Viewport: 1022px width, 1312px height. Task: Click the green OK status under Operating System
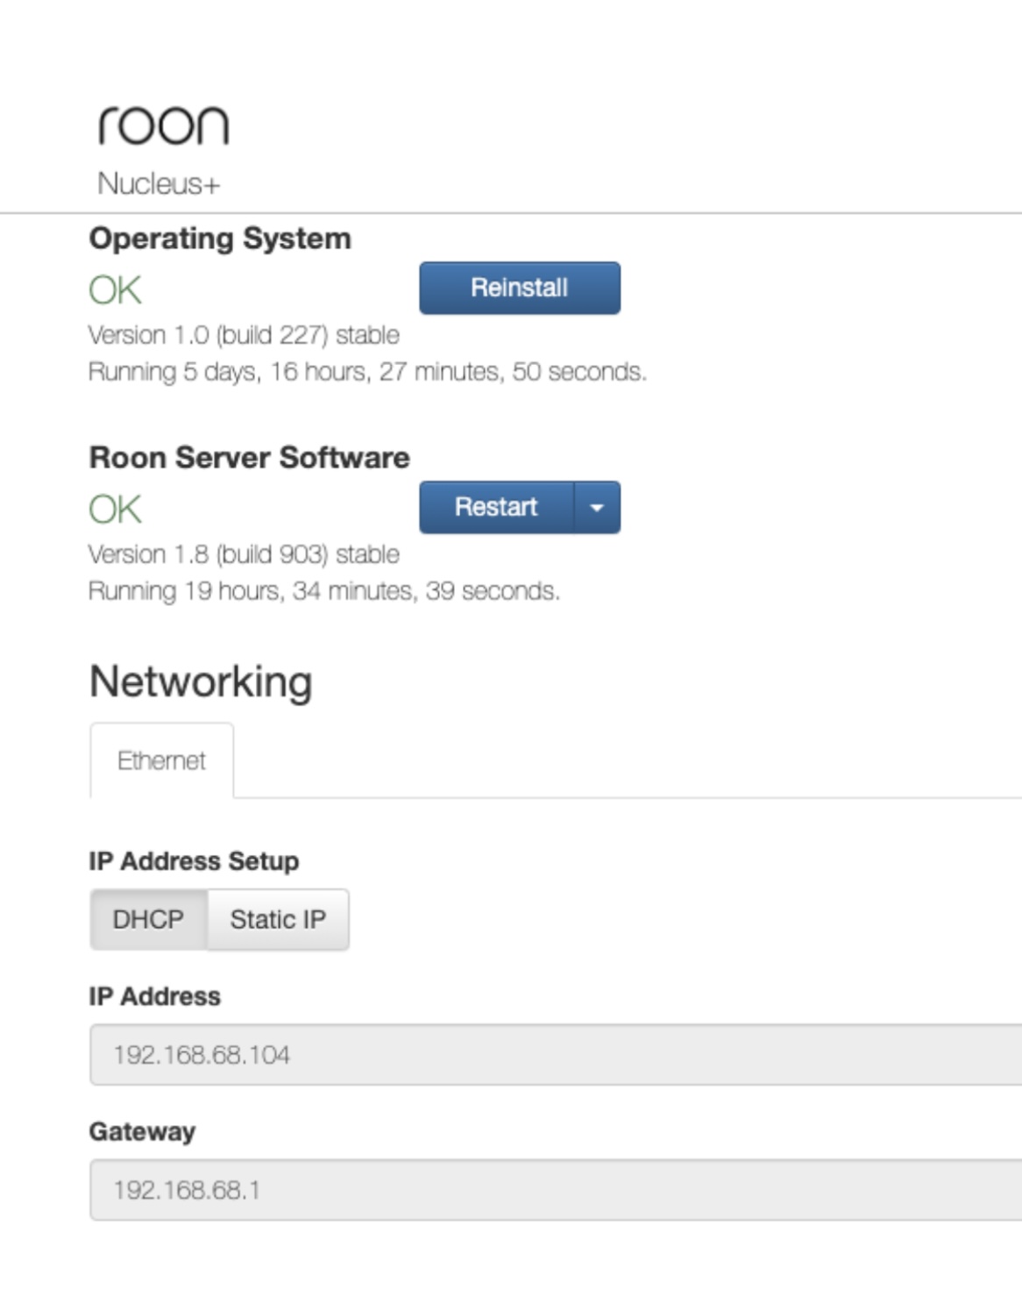point(117,289)
